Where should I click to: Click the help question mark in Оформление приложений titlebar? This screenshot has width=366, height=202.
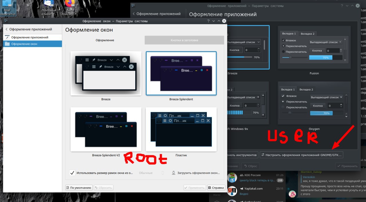342,6
